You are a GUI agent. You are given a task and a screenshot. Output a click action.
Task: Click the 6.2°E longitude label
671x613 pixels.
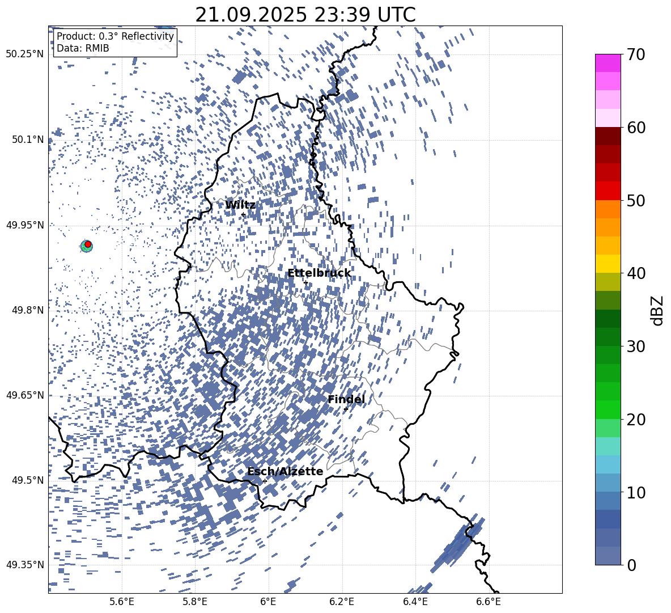pos(342,602)
